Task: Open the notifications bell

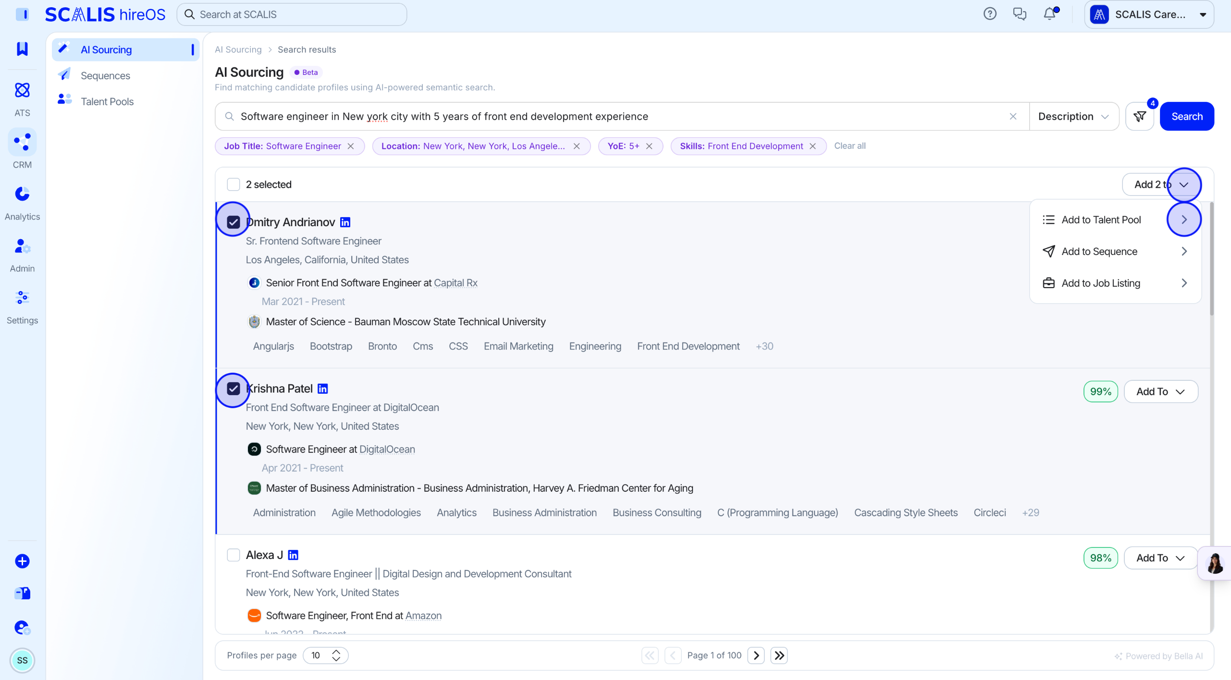Action: point(1049,14)
